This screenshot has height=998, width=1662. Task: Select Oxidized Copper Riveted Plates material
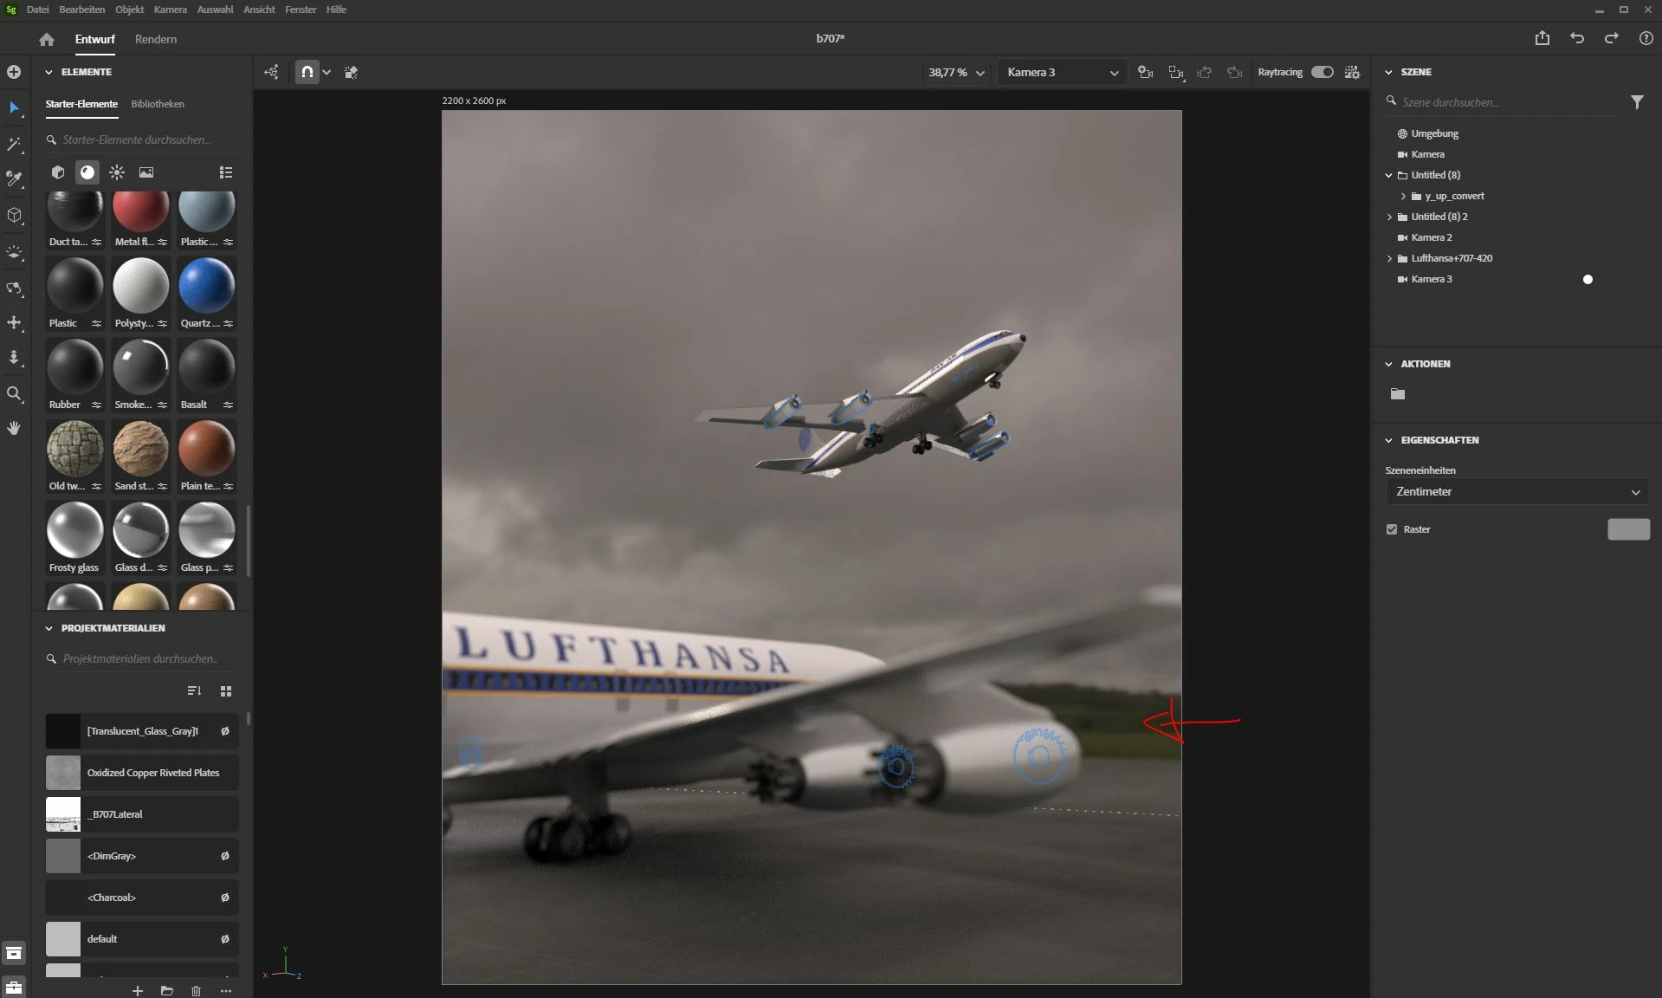pos(142,773)
